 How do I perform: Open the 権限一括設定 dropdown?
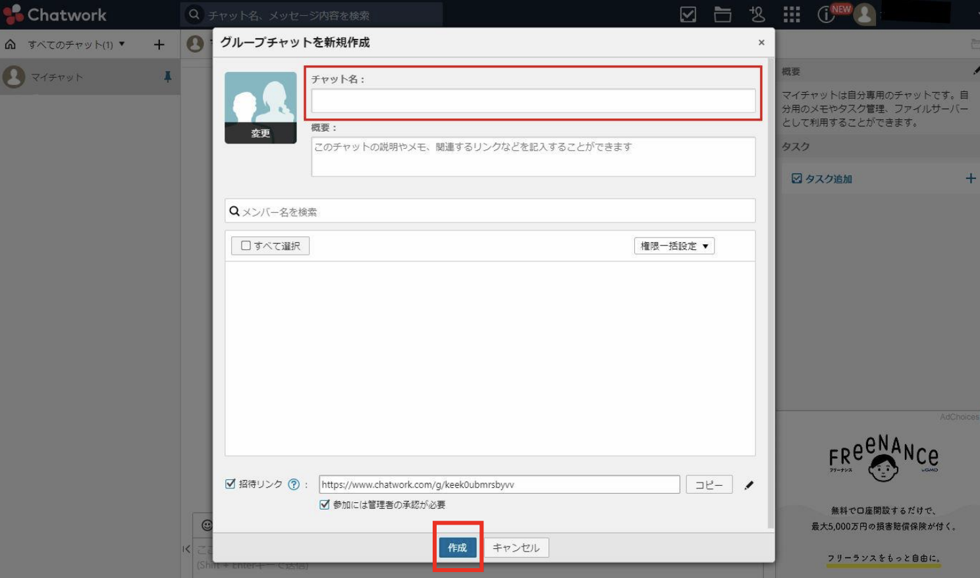tap(674, 246)
